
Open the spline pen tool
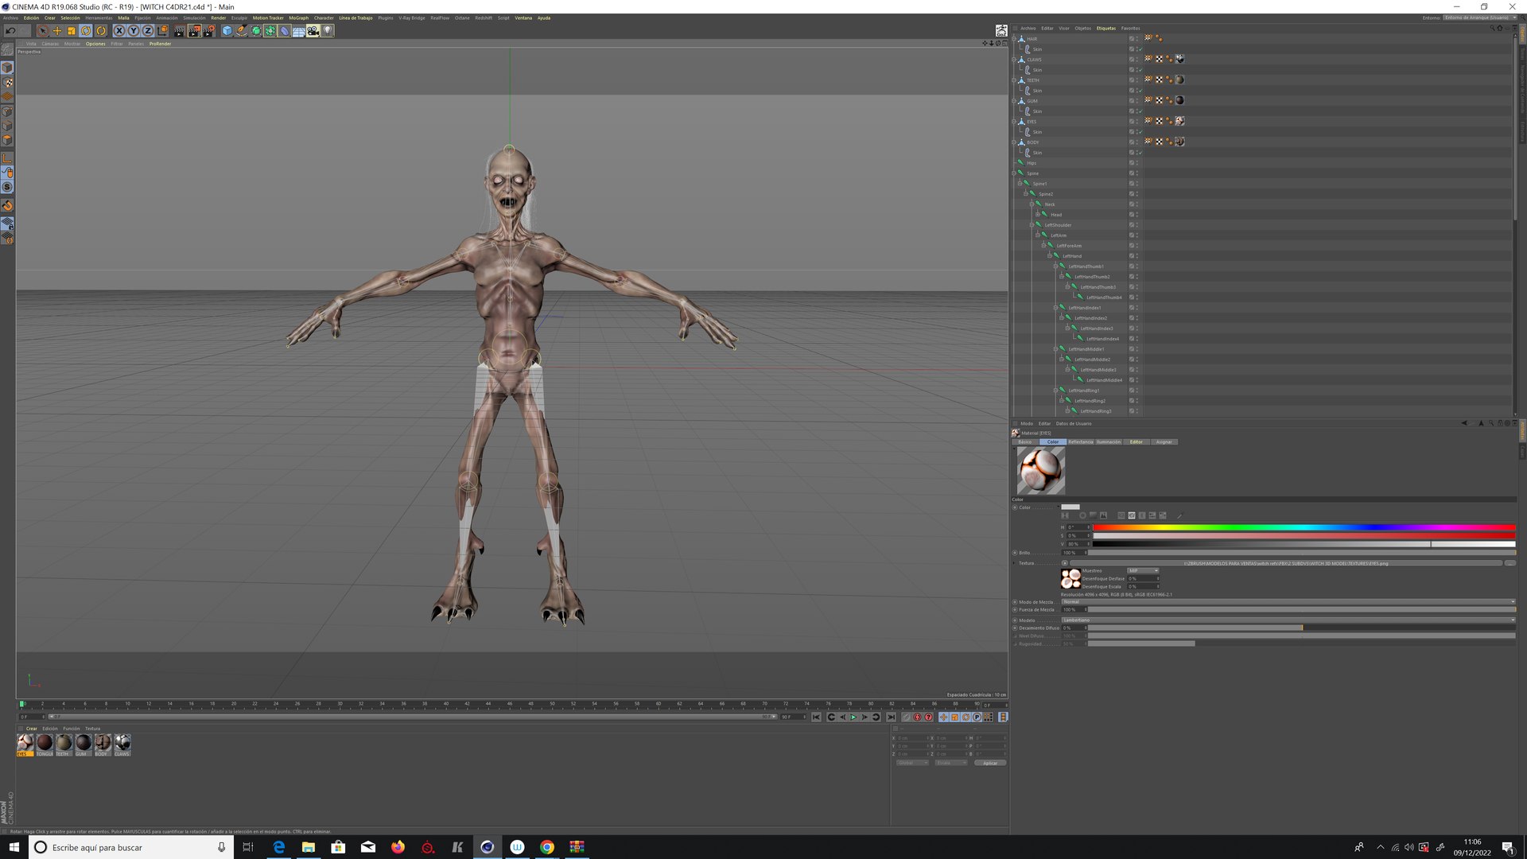click(x=242, y=31)
